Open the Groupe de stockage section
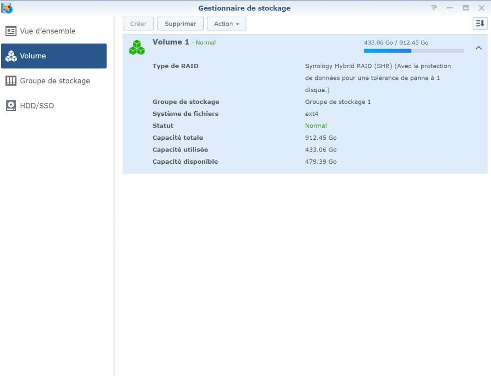491x376 pixels. [54, 80]
